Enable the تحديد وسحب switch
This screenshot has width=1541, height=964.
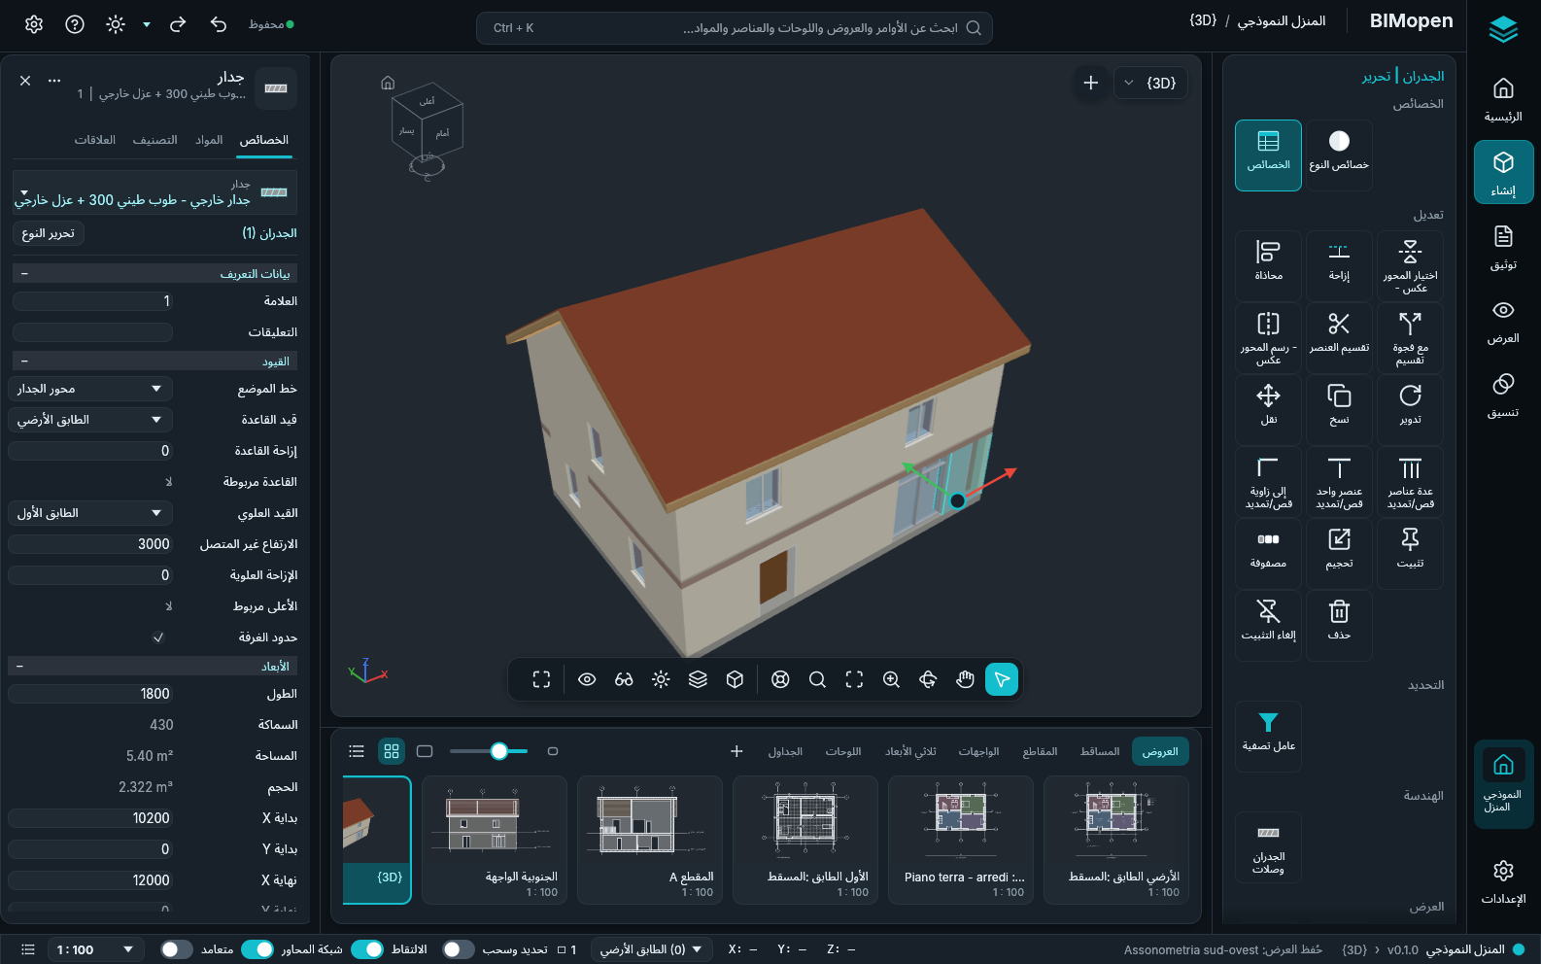459,949
